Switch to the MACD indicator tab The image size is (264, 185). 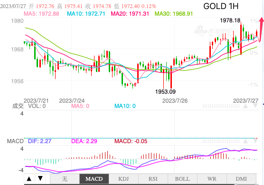[x=94, y=179]
